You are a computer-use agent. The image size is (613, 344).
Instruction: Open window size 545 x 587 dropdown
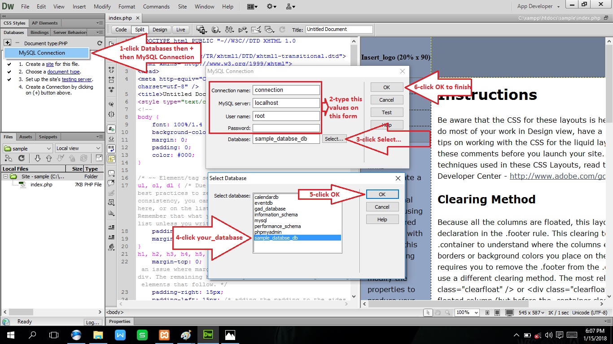pyautogui.click(x=531, y=313)
